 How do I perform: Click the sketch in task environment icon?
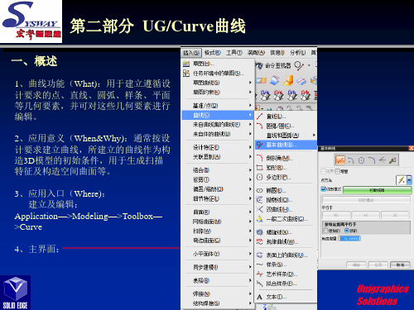pyautogui.click(x=186, y=74)
